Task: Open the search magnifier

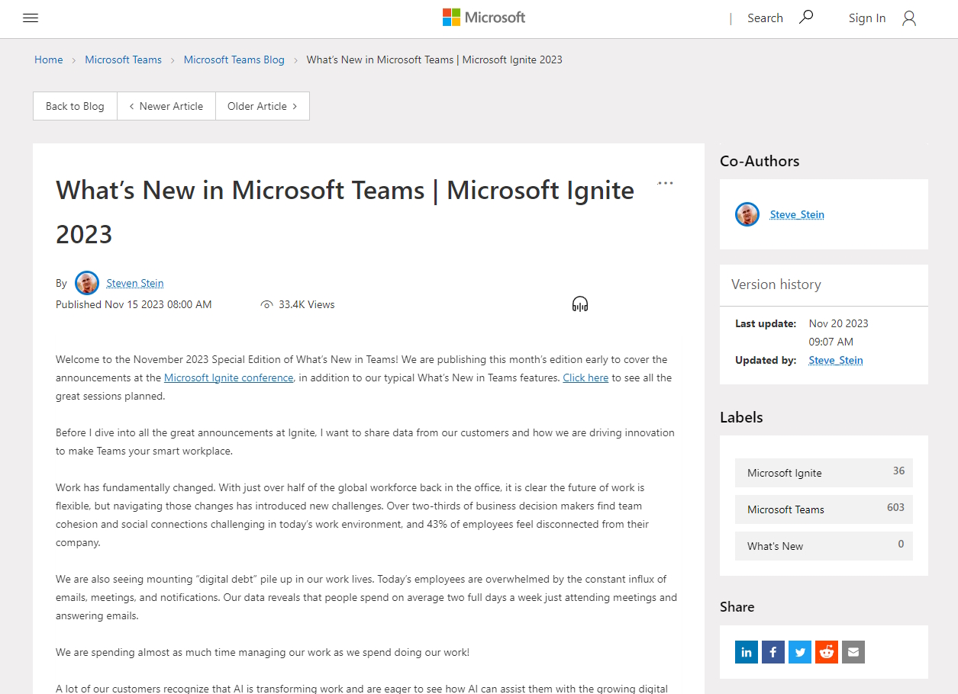Action: pyautogui.click(x=806, y=17)
